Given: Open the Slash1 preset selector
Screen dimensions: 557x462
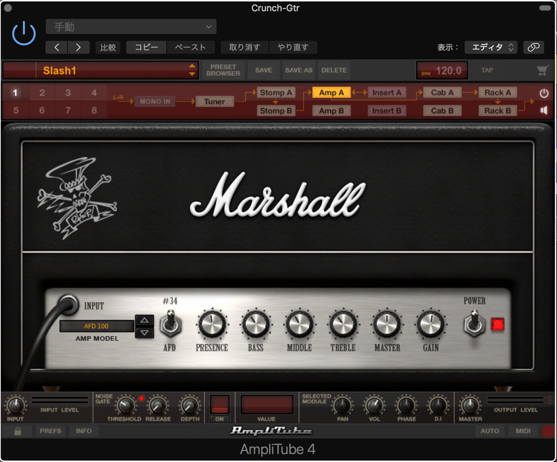Looking at the screenshot, I should pos(100,70).
